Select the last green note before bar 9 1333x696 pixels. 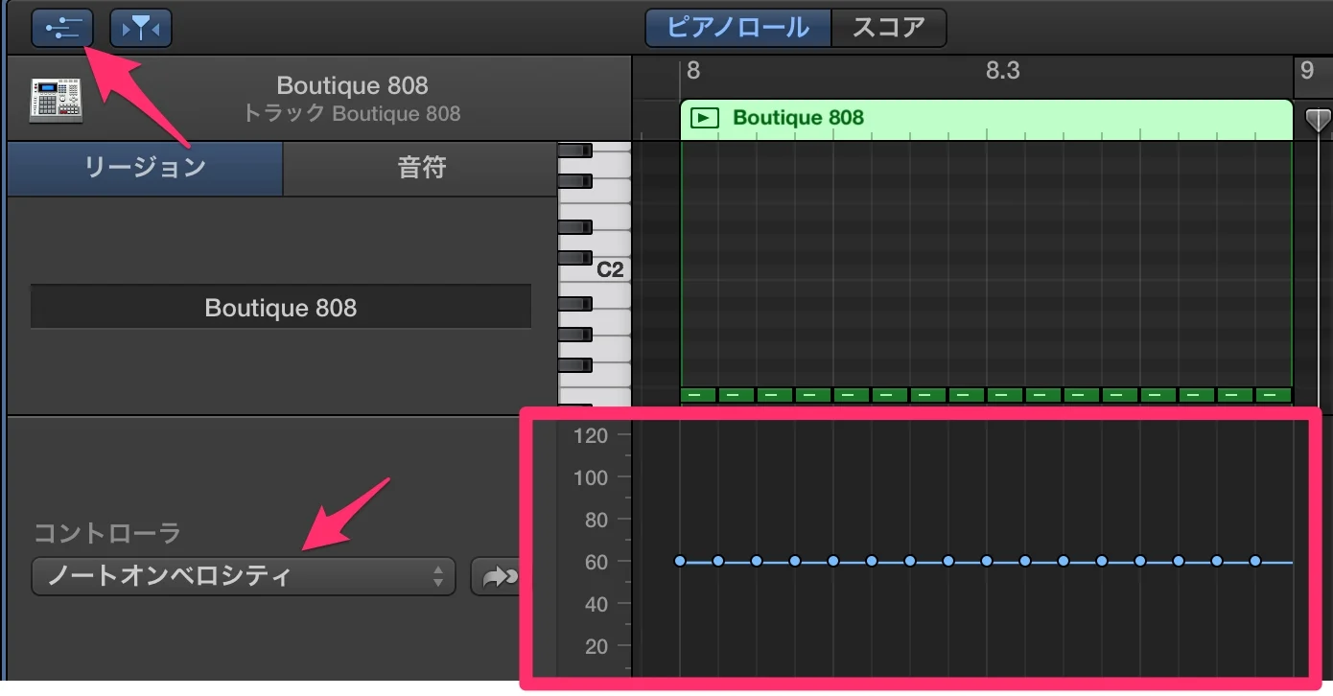tap(1274, 395)
